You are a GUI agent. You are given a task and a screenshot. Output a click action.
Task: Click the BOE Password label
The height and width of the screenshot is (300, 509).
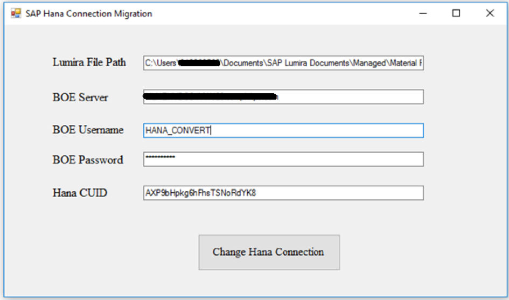pyautogui.click(x=88, y=160)
